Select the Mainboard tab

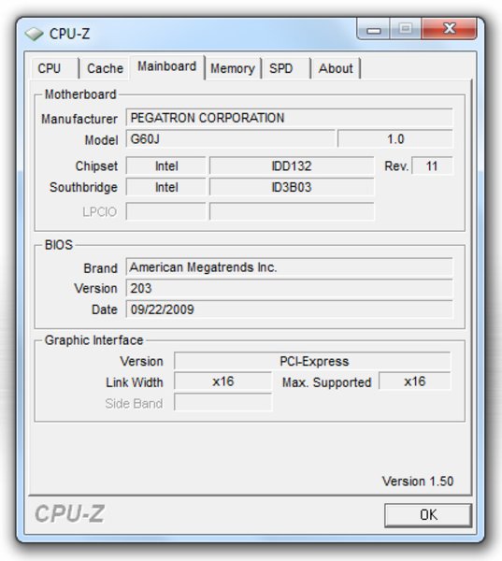point(167,66)
